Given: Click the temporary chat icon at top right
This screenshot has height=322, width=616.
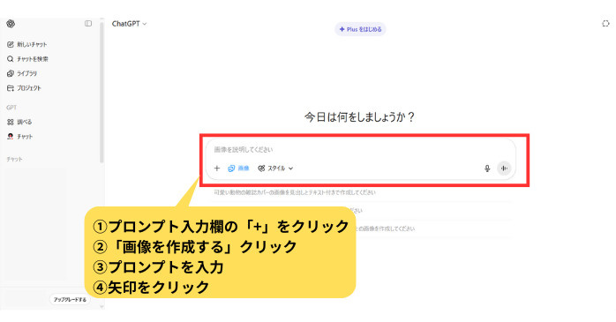Looking at the screenshot, I should tap(605, 24).
